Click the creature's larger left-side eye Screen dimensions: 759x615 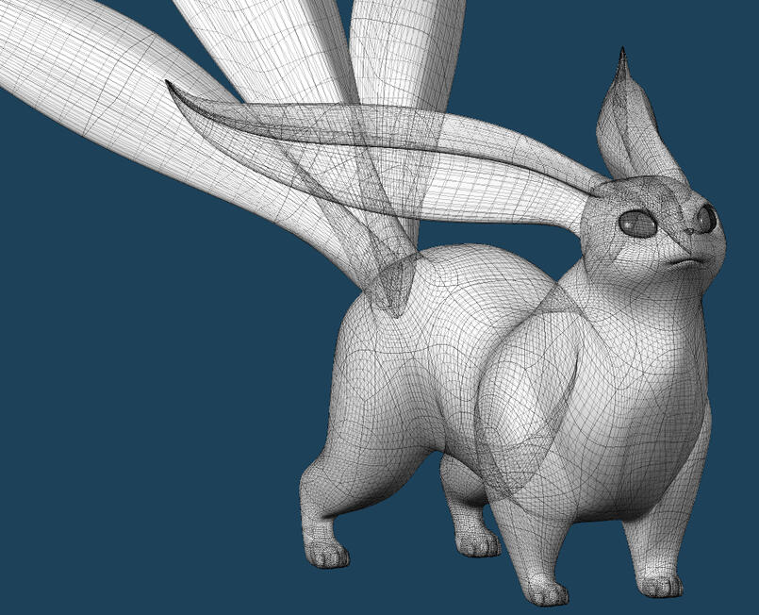tap(637, 224)
